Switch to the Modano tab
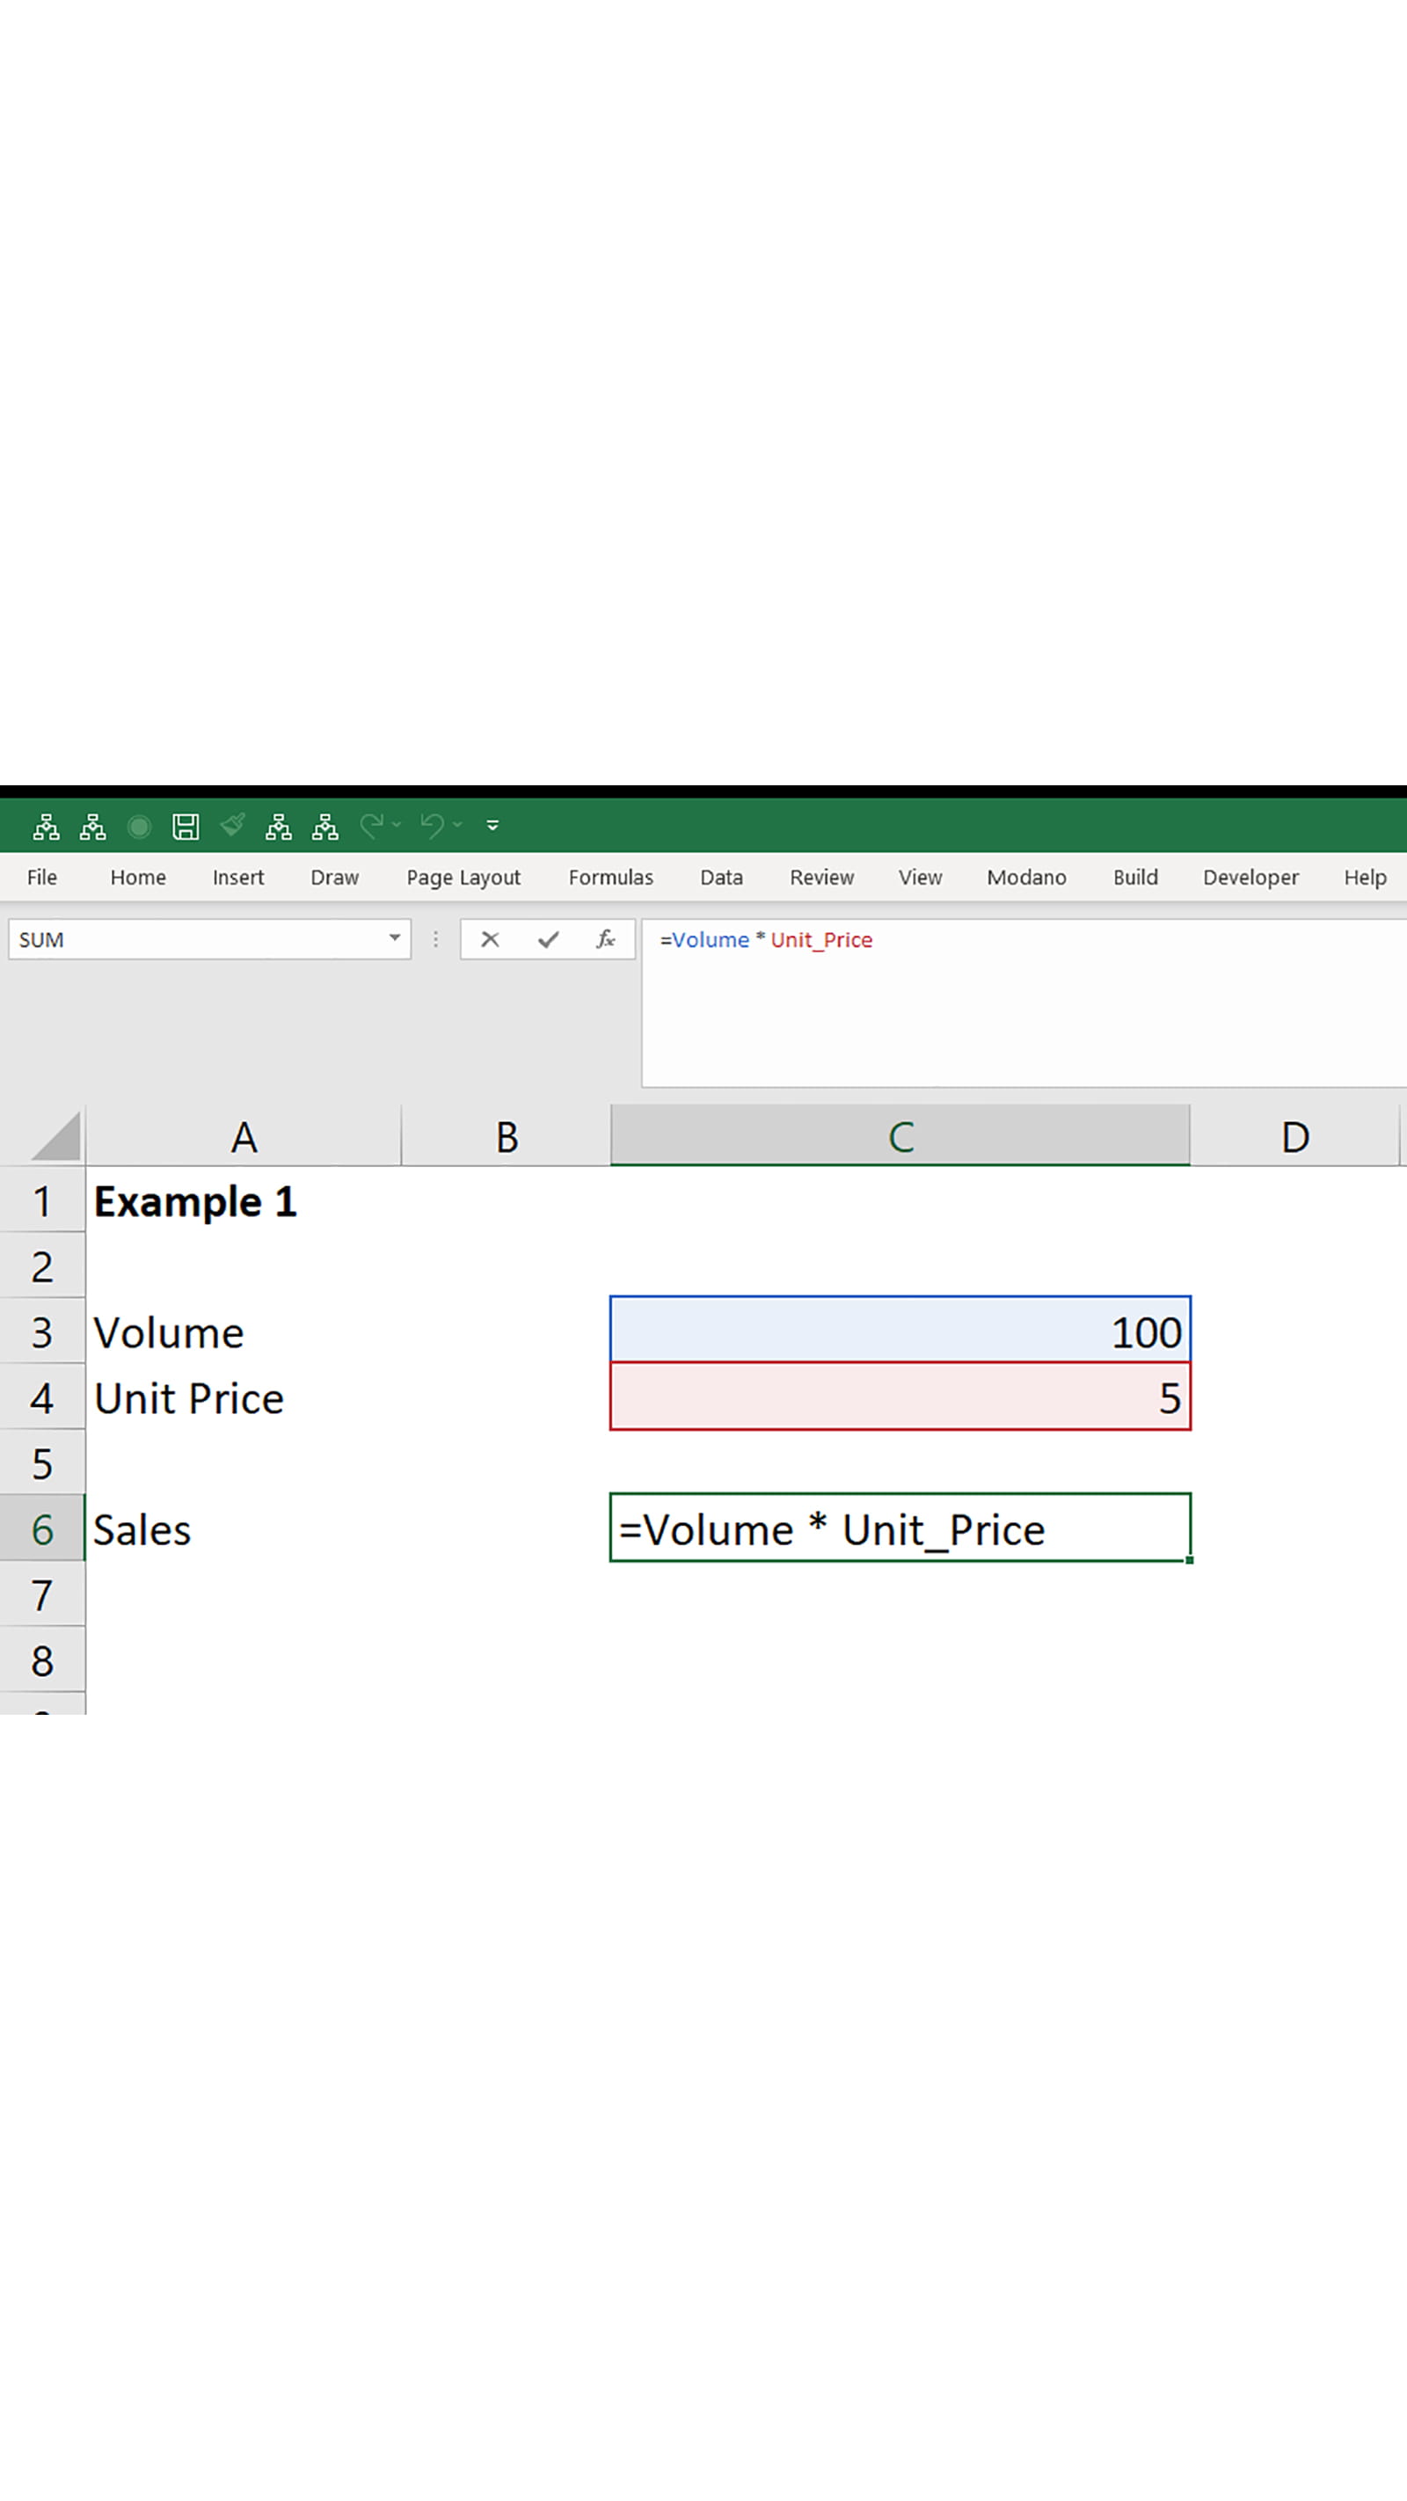Image resolution: width=1407 pixels, height=2501 pixels. (x=1025, y=878)
